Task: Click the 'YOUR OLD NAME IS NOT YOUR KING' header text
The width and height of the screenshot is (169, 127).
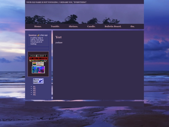Action: (57, 2)
